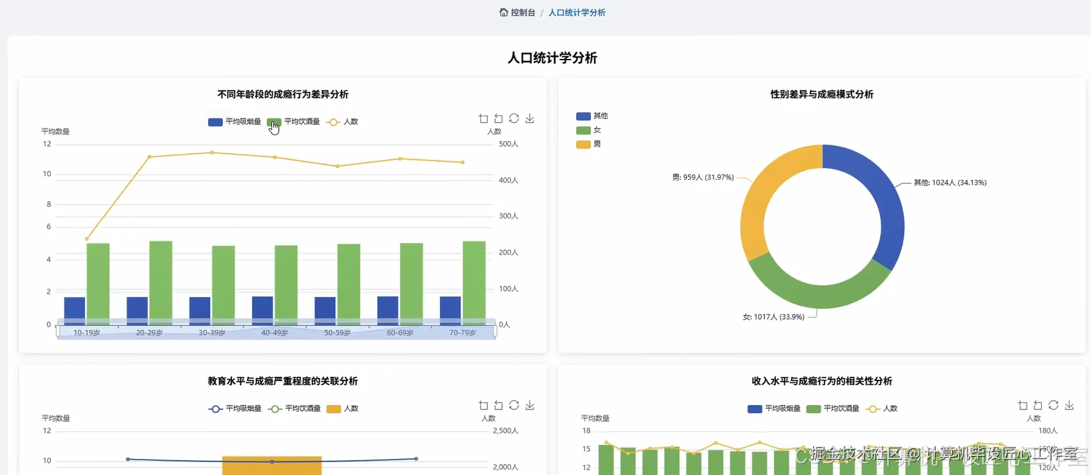The height and width of the screenshot is (475, 1091).
Task: Download age-group chart as image
Action: pyautogui.click(x=530, y=118)
